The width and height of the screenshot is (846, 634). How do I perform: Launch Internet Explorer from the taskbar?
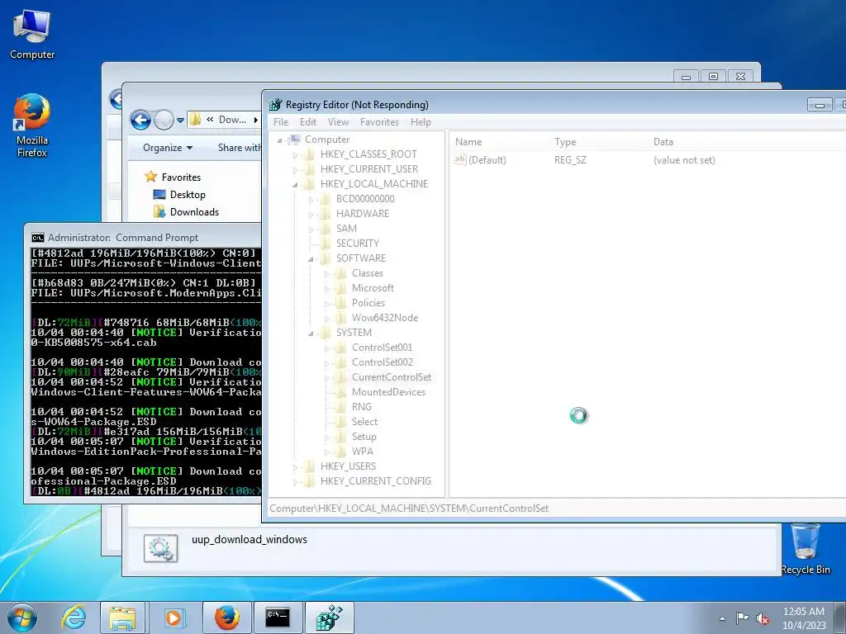coord(74,617)
